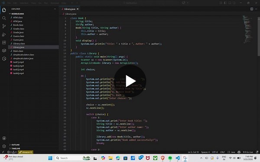Open the Search view in activity bar
260x162 pixels.
coord(4,18)
